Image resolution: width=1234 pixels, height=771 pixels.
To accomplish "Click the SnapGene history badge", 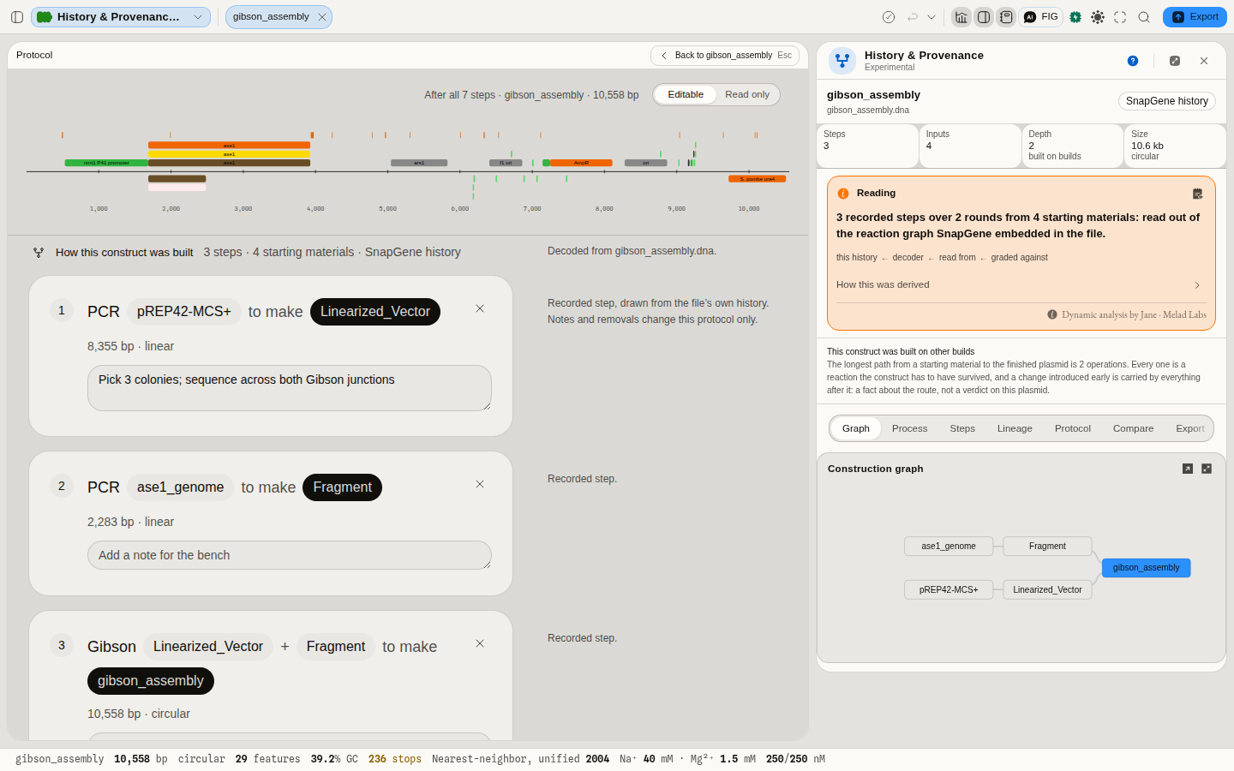I will [x=1167, y=101].
